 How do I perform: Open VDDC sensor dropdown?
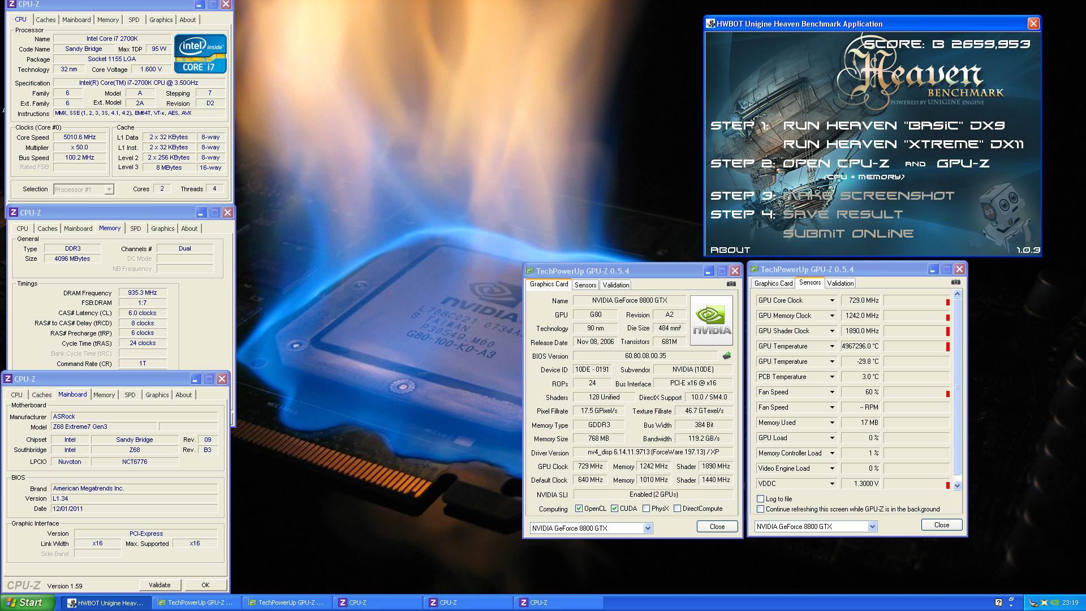832,484
